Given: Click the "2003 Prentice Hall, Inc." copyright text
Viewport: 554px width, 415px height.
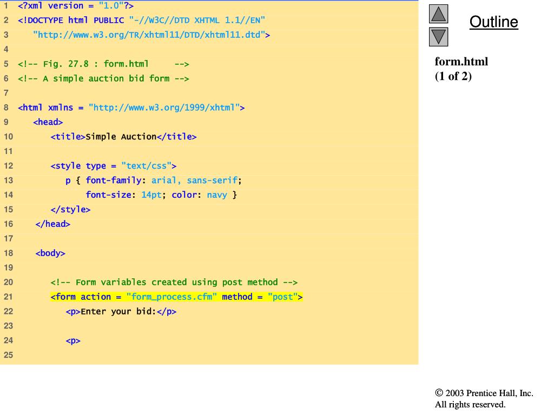Looking at the screenshot, I should point(484,393).
